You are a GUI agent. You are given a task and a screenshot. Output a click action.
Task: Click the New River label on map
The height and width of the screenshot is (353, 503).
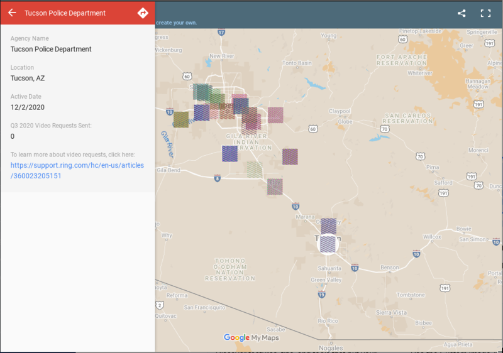222,56
